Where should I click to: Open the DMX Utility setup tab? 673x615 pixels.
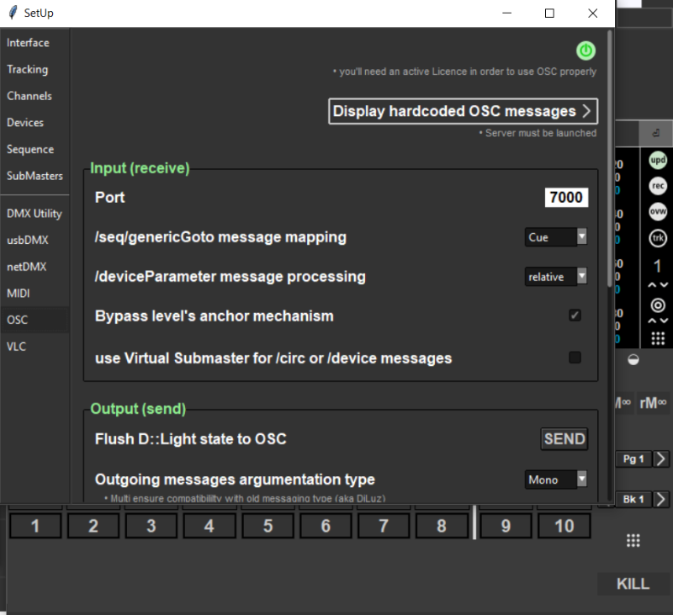(34, 213)
